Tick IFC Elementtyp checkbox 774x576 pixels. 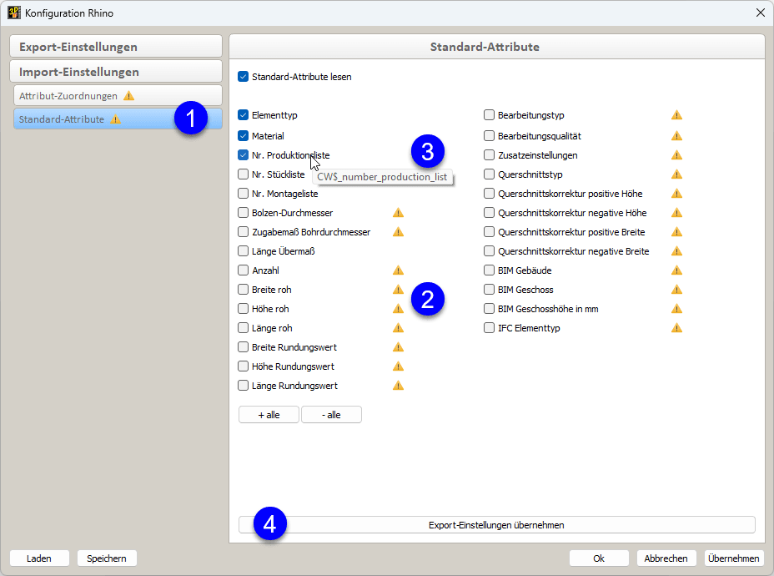tap(490, 328)
